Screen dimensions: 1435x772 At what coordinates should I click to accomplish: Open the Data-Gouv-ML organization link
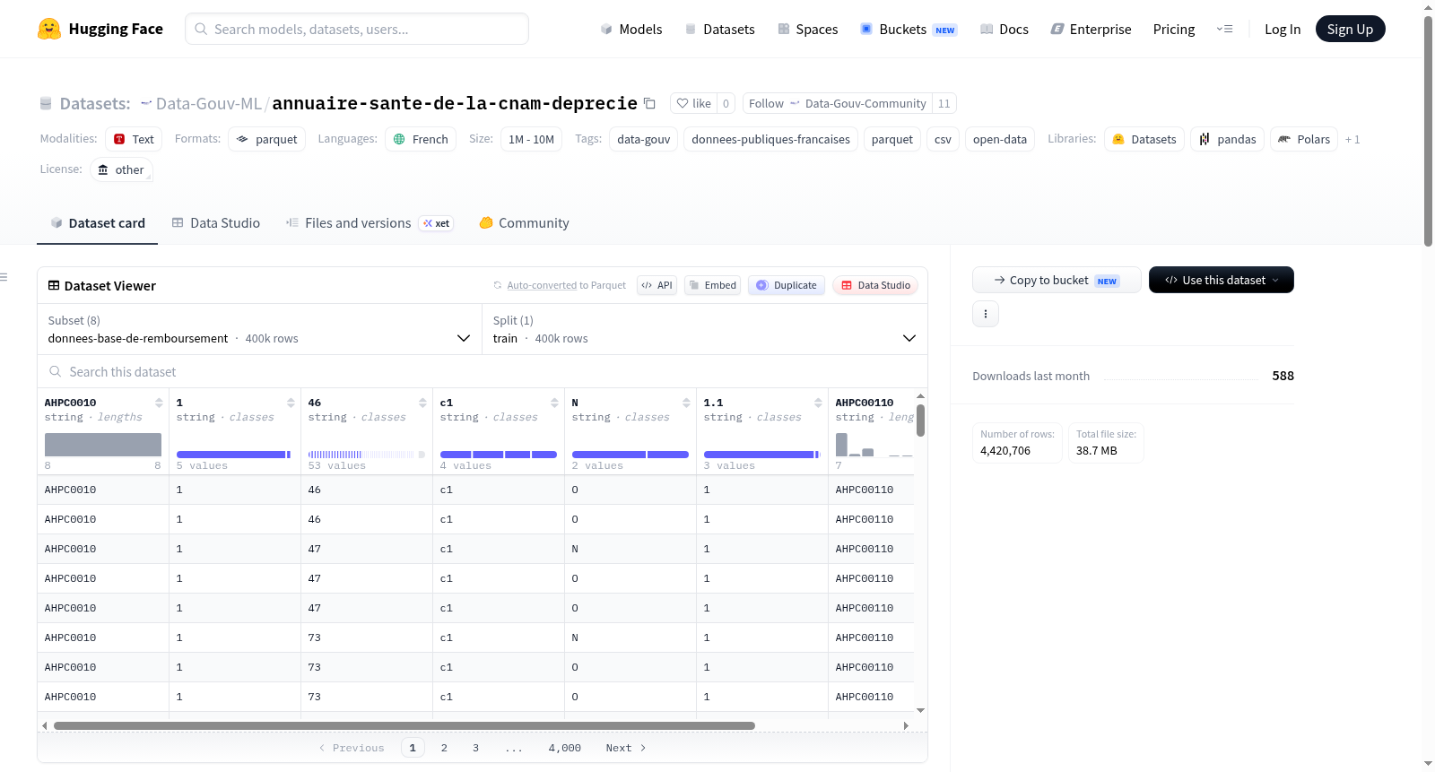tap(208, 103)
